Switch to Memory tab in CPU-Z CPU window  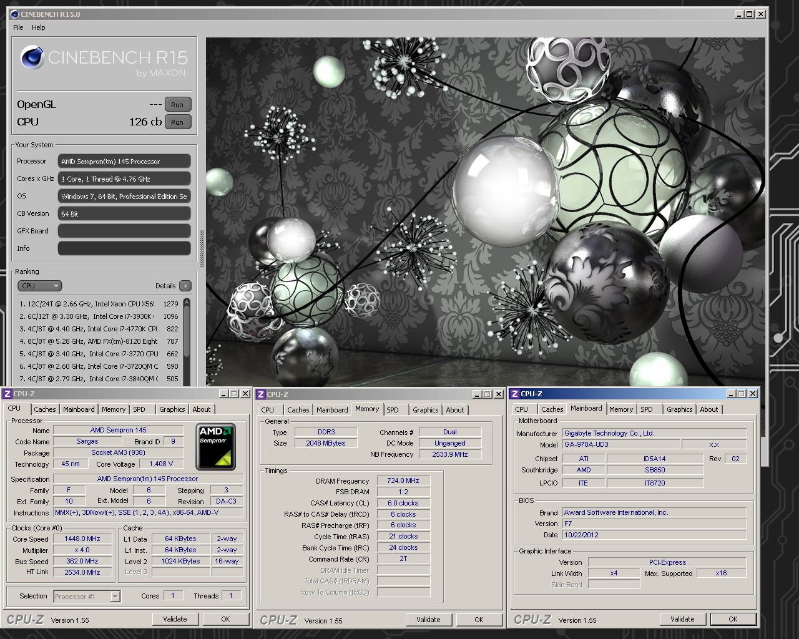pyautogui.click(x=114, y=409)
